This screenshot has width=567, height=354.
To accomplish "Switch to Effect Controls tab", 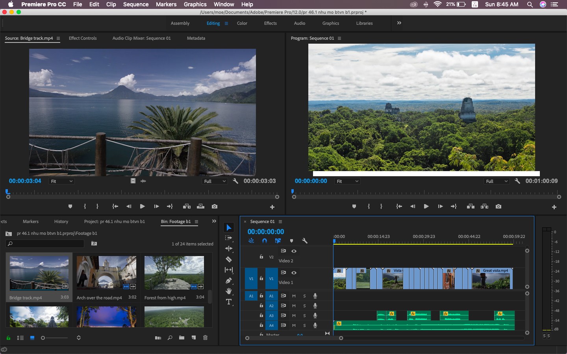I will click(x=83, y=38).
